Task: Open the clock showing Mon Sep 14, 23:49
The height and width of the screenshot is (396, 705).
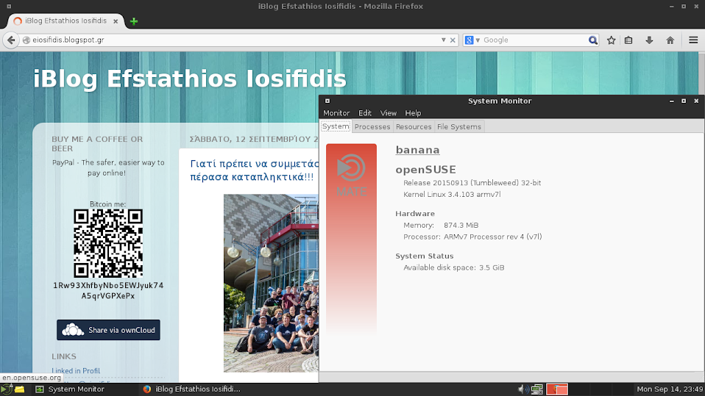Action: pyautogui.click(x=670, y=389)
